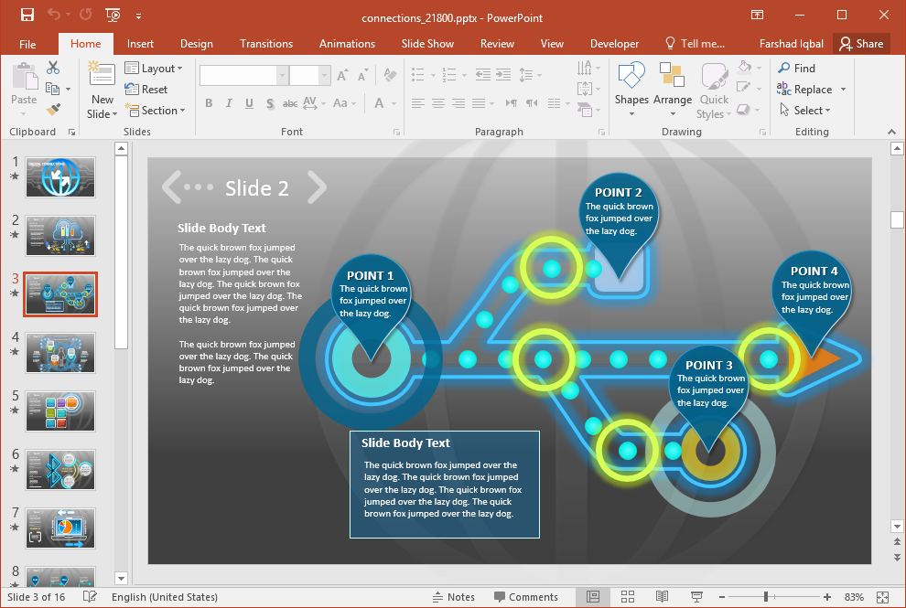
Task: Toggle bold formatting
Action: click(x=209, y=103)
